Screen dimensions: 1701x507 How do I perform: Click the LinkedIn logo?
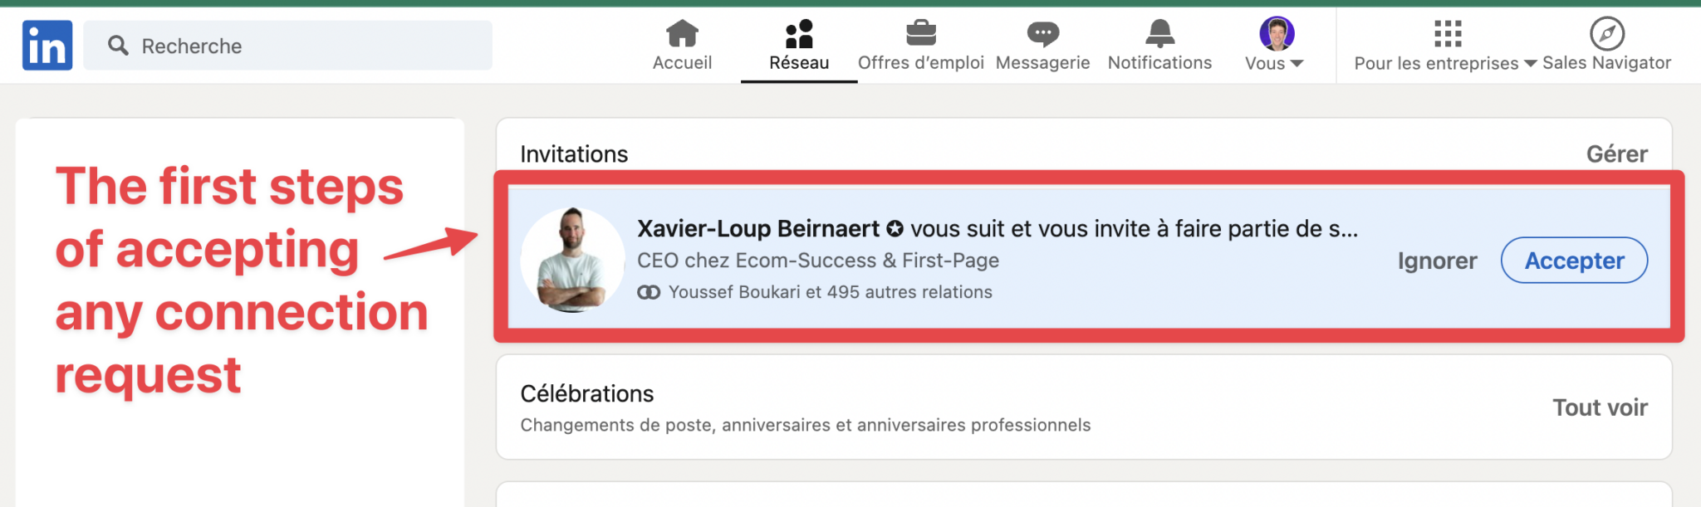(x=47, y=45)
